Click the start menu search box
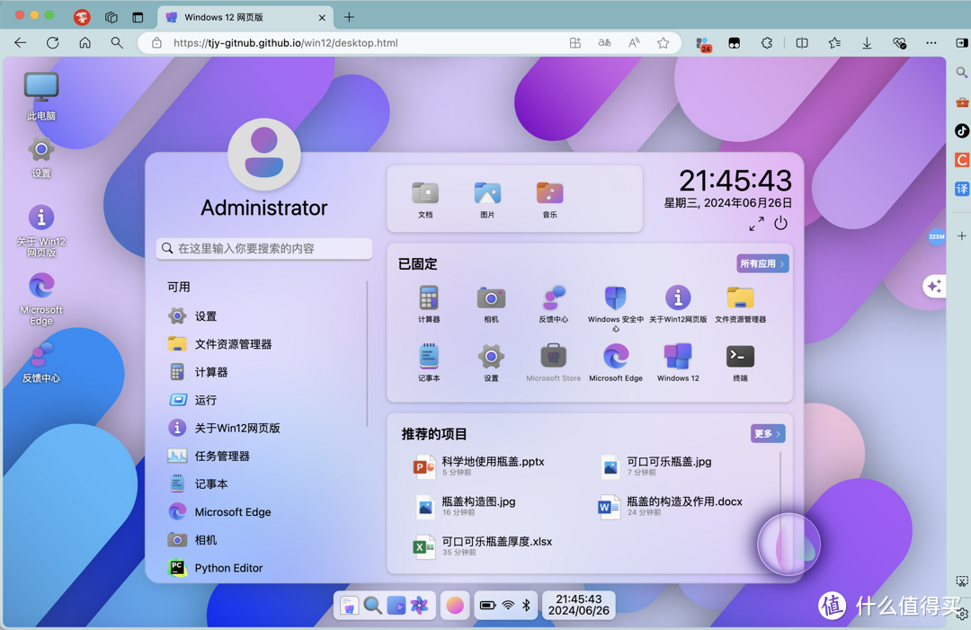 coord(264,249)
